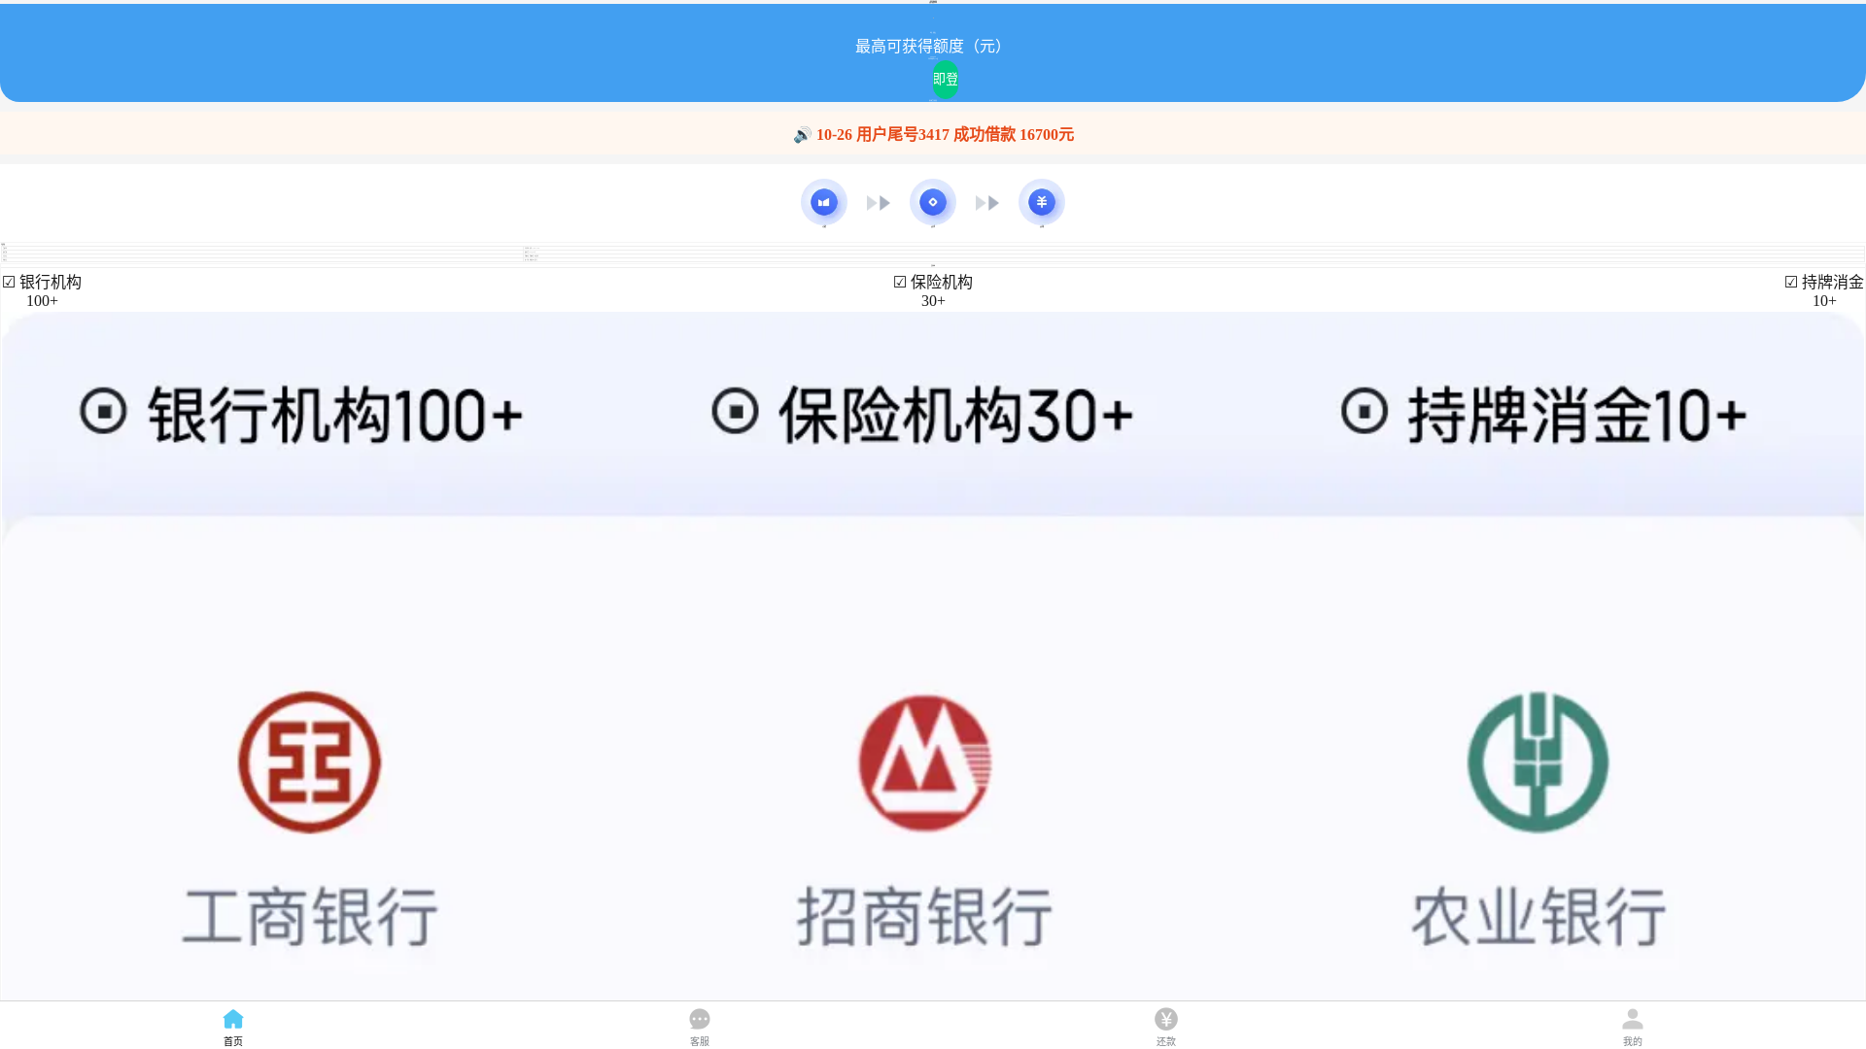Click the 30+ count under 保险机构
Viewport: 1866px width, 1049px height.
tap(933, 301)
